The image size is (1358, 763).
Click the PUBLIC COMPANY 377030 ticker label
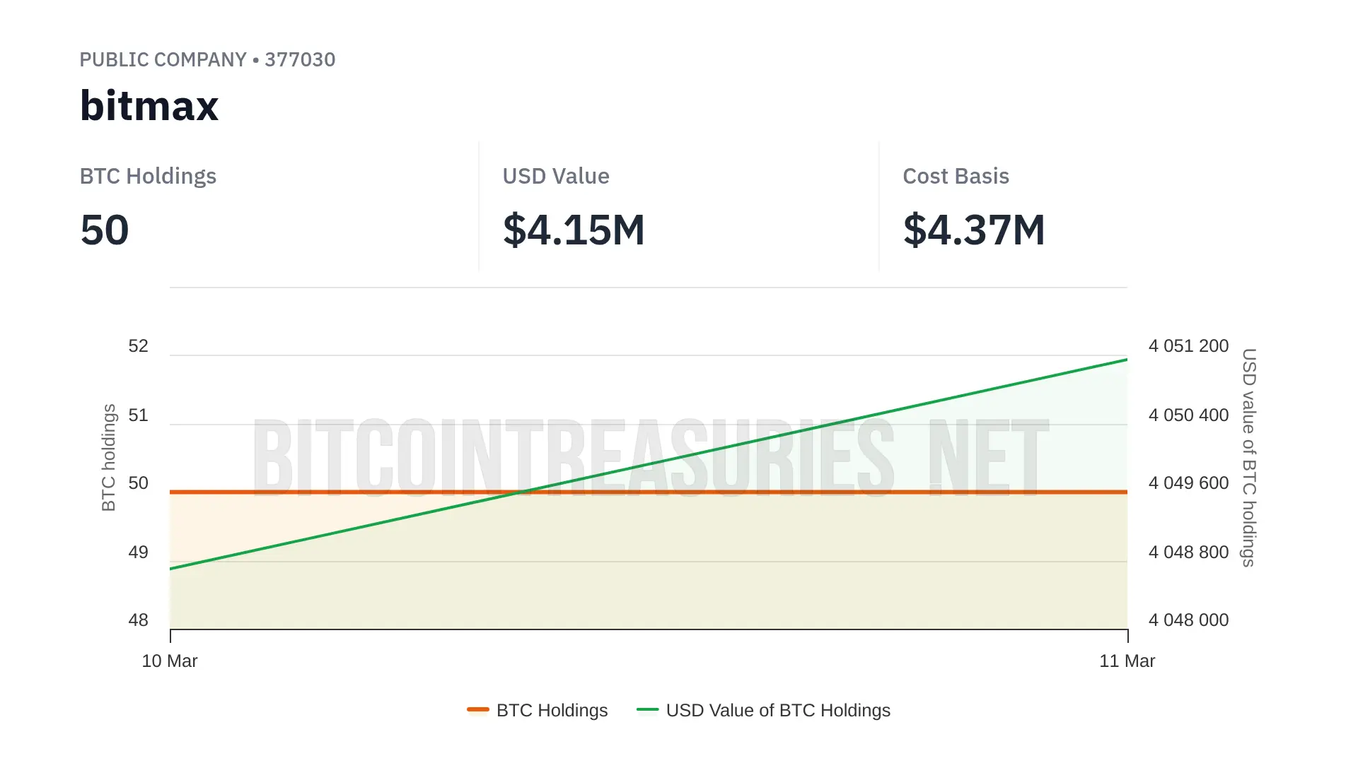click(207, 59)
